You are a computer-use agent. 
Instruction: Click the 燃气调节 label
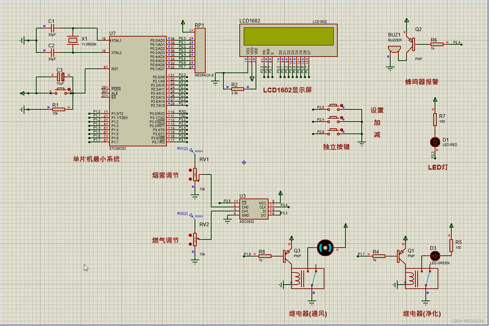click(x=165, y=240)
